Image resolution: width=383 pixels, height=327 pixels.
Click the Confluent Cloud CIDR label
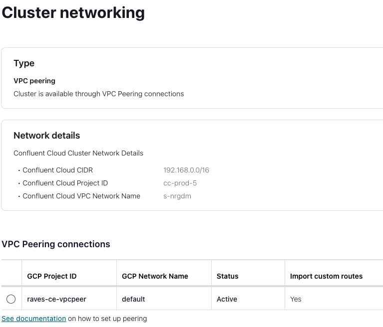(x=57, y=170)
